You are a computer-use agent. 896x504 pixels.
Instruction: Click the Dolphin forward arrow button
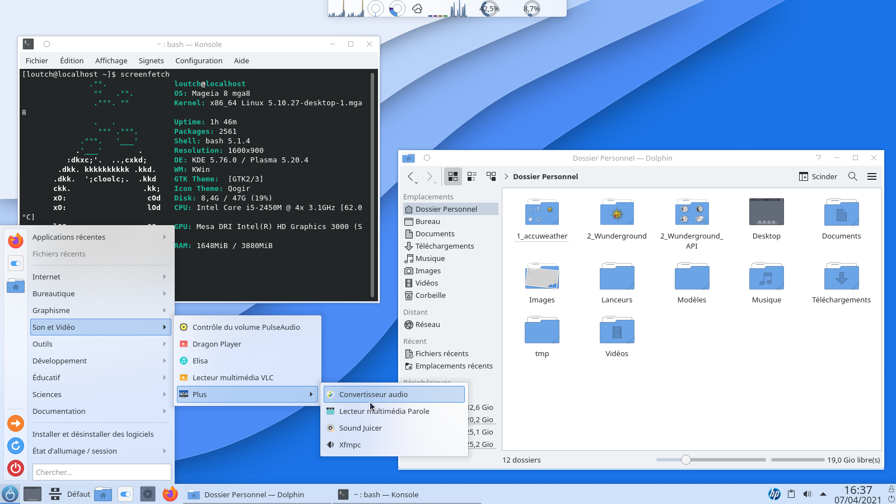[x=430, y=176]
